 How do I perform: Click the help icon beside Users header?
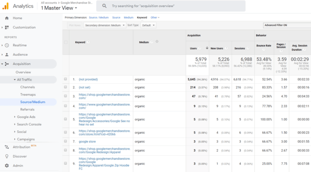point(200,48)
